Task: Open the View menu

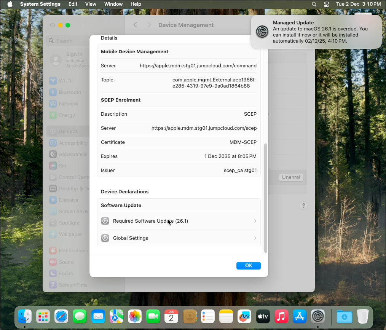Action: coord(91,4)
